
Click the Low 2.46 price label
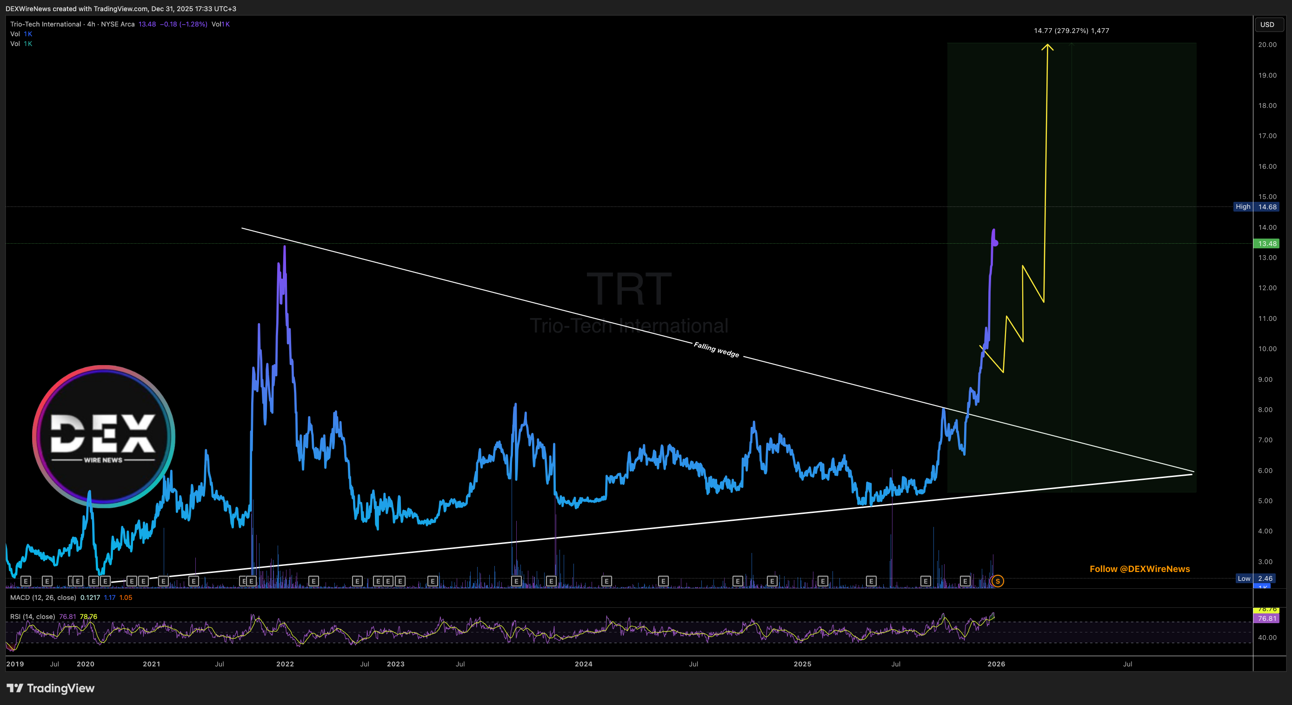(1258, 578)
